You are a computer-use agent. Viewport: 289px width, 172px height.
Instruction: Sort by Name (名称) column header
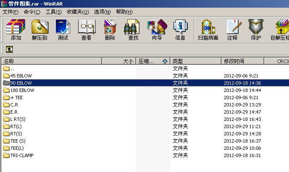52,61
